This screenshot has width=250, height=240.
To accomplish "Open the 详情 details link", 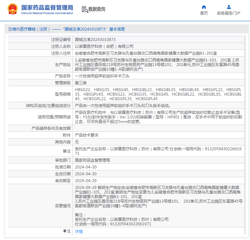I will 79,232.
